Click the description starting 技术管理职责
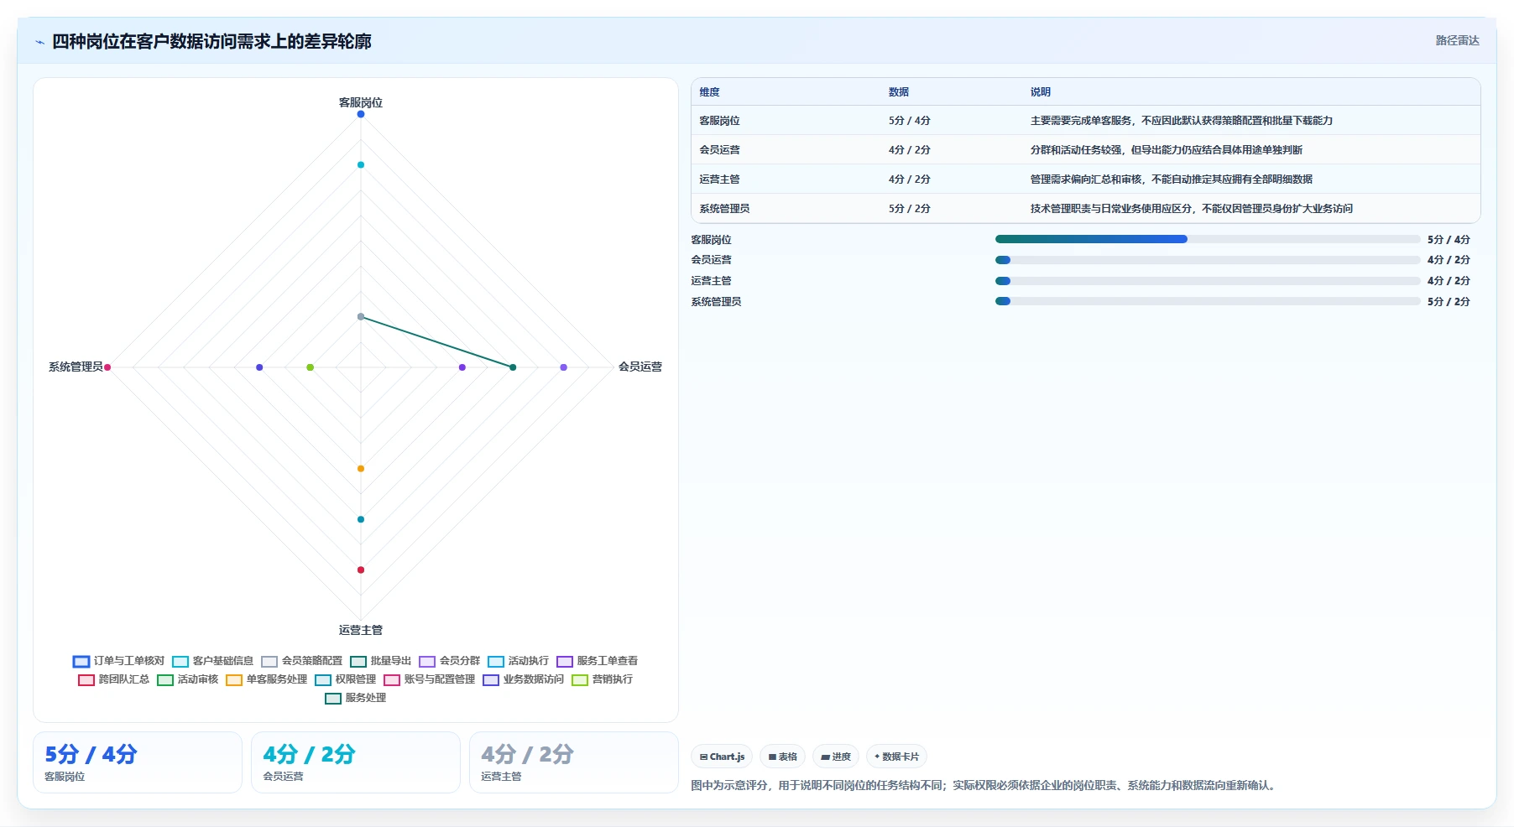The height and width of the screenshot is (827, 1514). (1192, 209)
